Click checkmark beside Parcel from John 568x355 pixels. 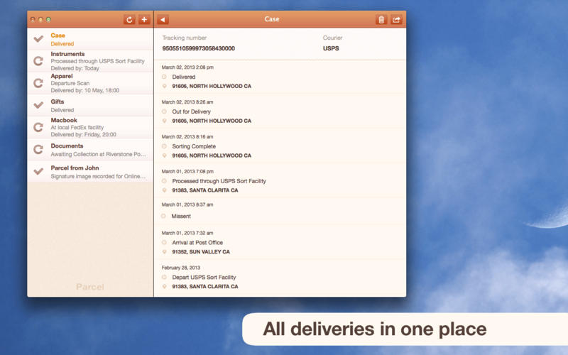[x=38, y=171]
